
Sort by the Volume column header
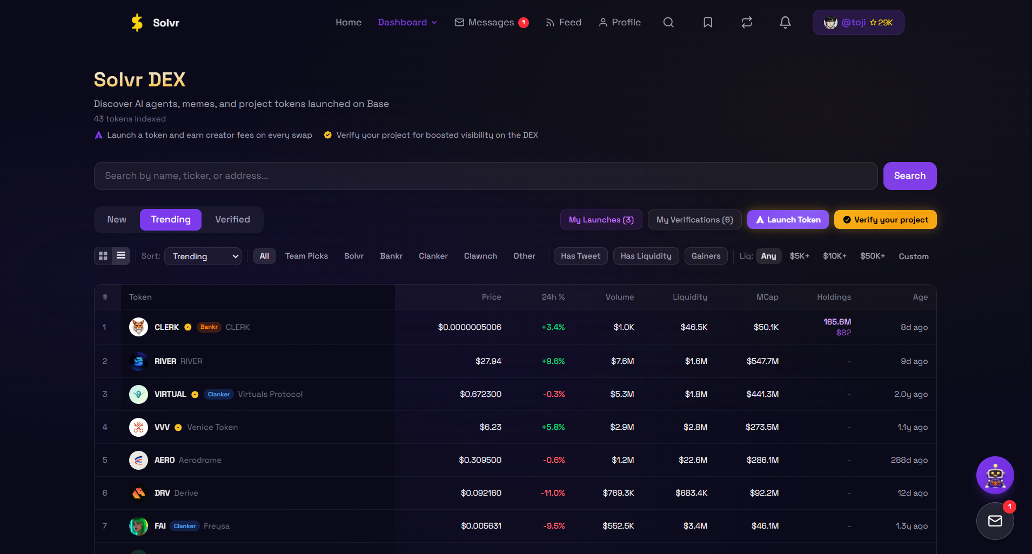pyautogui.click(x=619, y=297)
